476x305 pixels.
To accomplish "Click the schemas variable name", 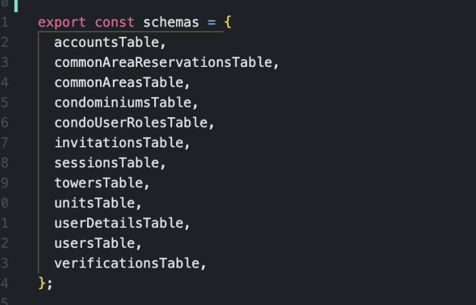I will [x=171, y=22].
